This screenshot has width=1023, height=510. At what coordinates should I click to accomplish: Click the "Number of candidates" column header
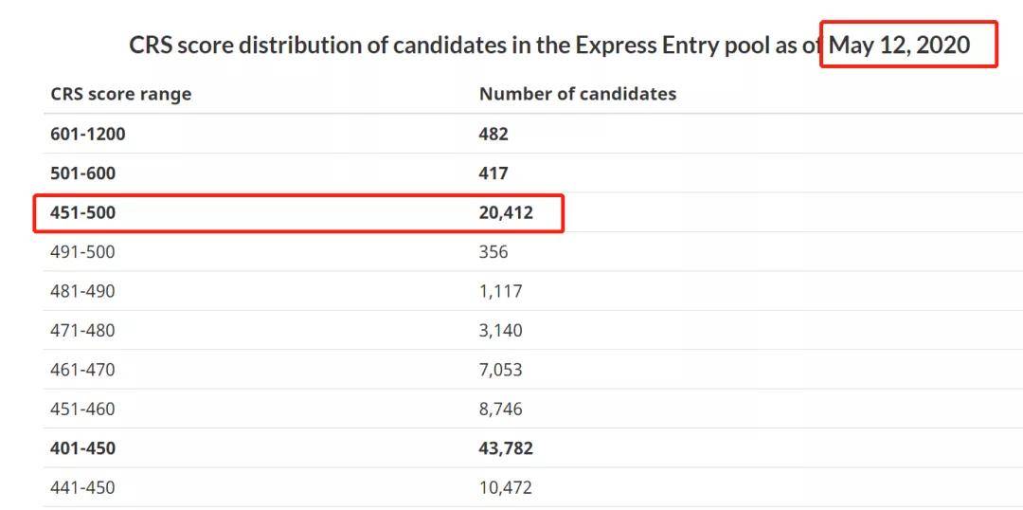(x=577, y=94)
